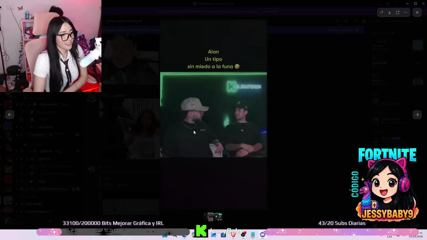Go to next media with right arrow
The image size is (427, 240).
[x=417, y=115]
